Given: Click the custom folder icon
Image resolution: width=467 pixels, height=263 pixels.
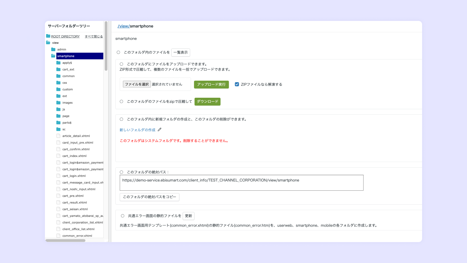Looking at the screenshot, I should coord(58,89).
